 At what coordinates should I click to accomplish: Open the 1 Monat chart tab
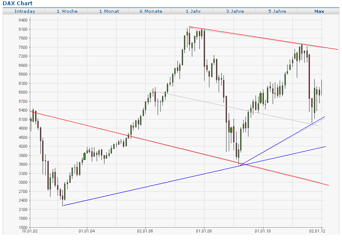point(109,11)
